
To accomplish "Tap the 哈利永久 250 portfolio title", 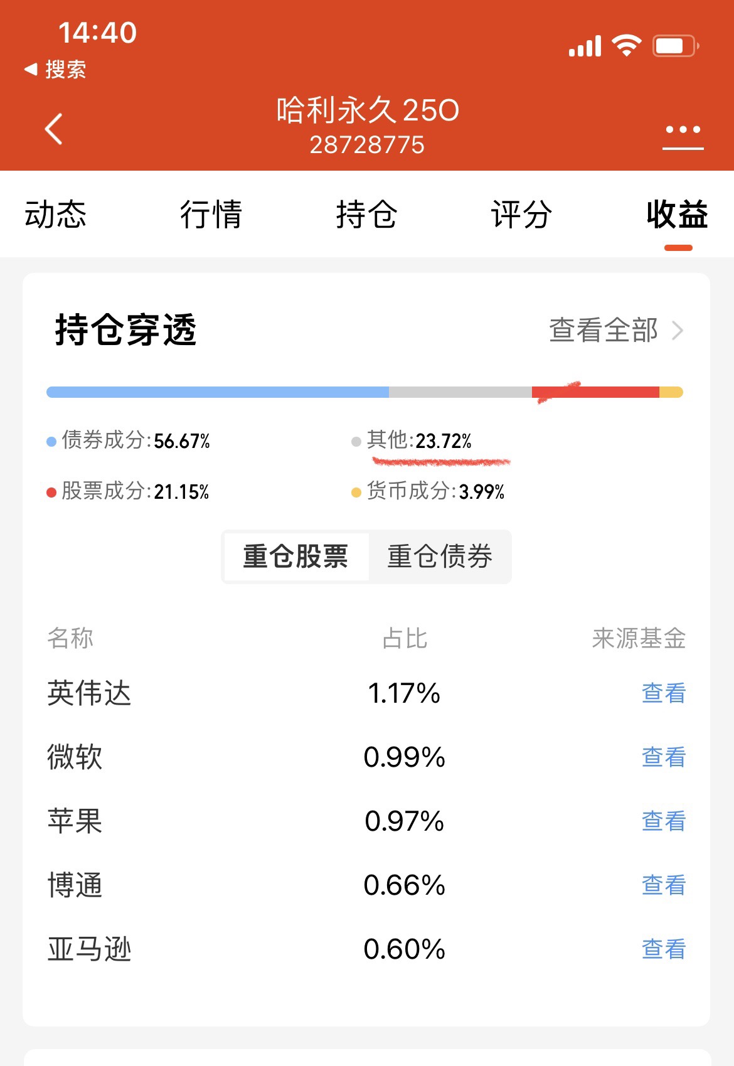I will [368, 110].
